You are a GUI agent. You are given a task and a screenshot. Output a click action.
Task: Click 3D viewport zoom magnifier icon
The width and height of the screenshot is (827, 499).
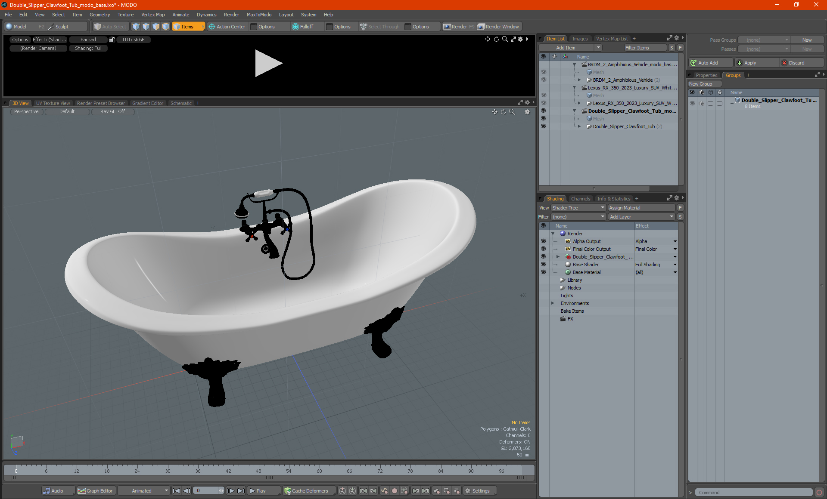pyautogui.click(x=512, y=112)
